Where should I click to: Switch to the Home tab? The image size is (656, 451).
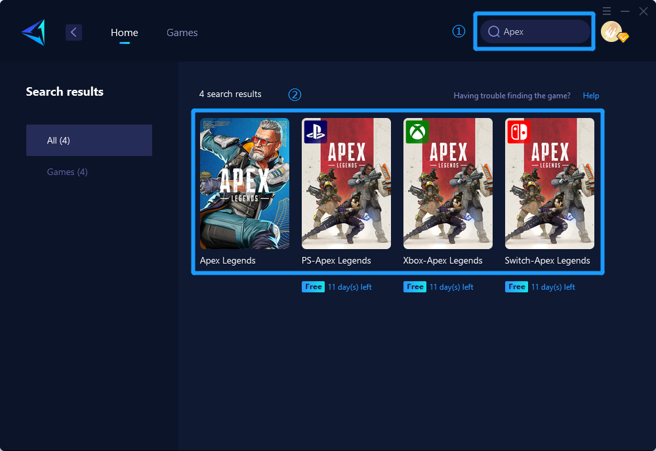coord(124,33)
